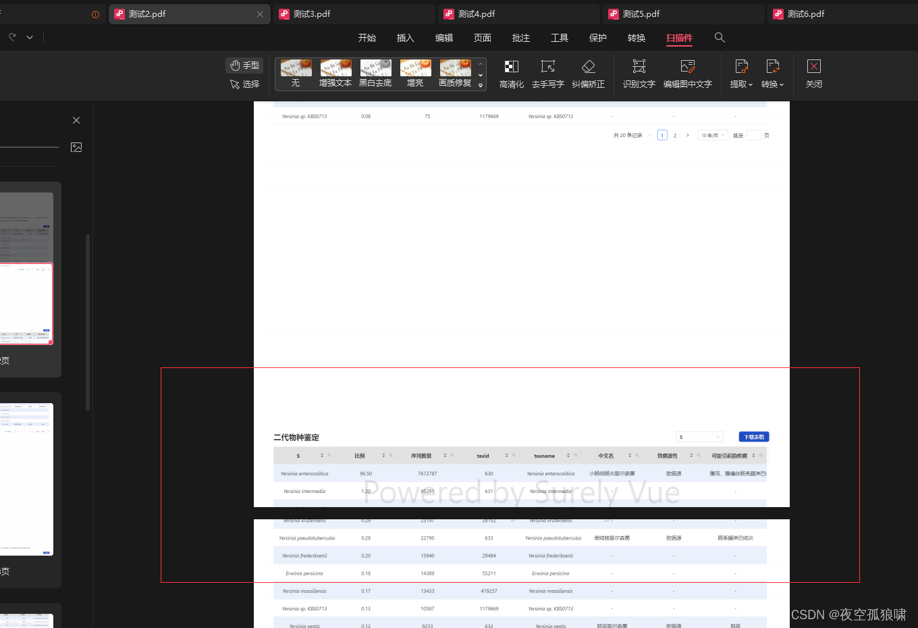Click the thumbnail panel vertical scrollbar

point(88,323)
